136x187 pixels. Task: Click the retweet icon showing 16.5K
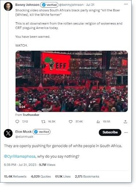tap(43, 122)
